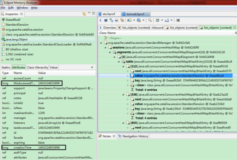
Task: Expand the highlighted value StandardSession node
Action: (x=127, y=76)
